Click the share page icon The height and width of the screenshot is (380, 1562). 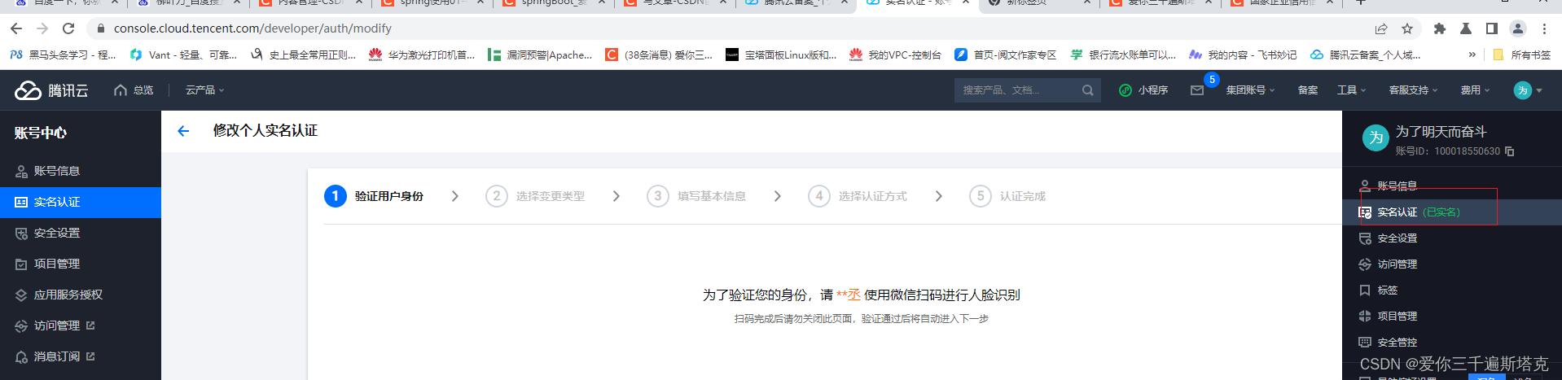click(1381, 28)
